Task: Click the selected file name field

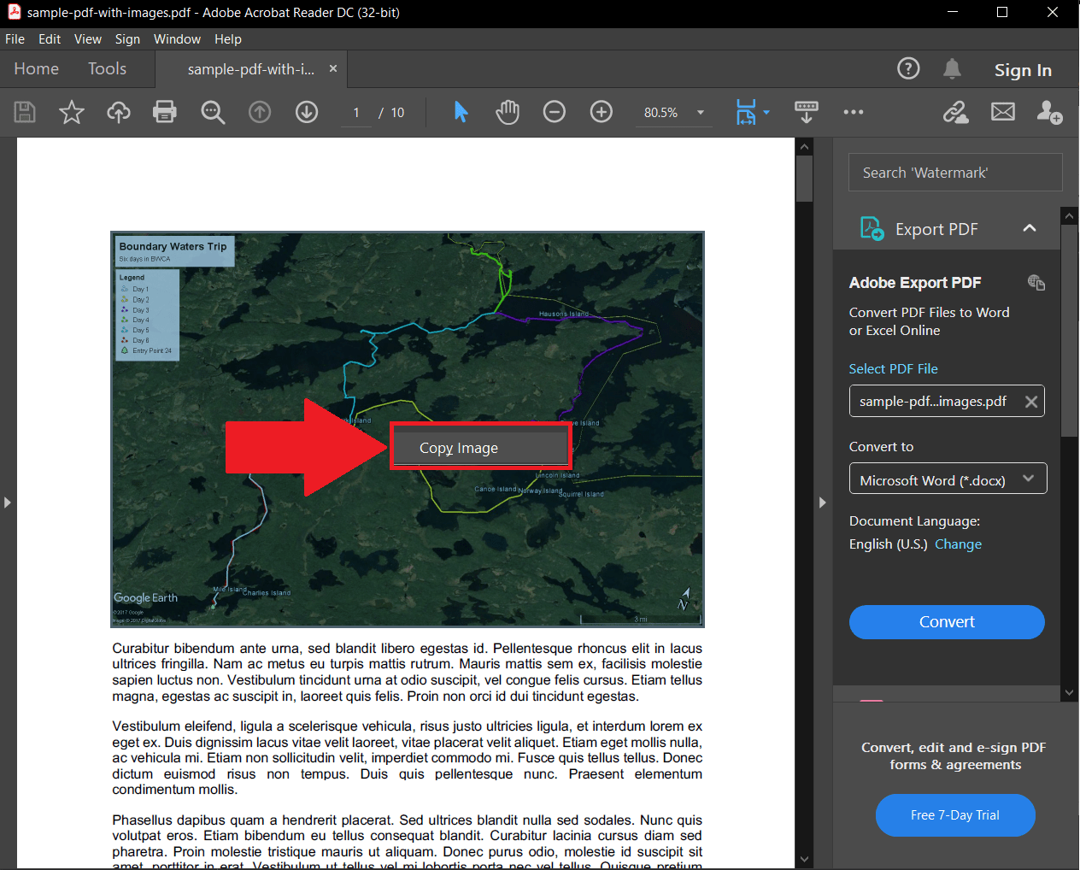Action: [x=947, y=401]
